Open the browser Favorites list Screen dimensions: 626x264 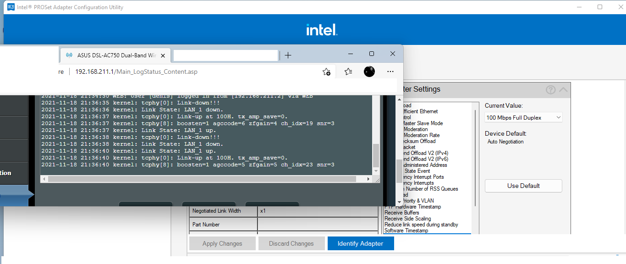click(x=348, y=71)
